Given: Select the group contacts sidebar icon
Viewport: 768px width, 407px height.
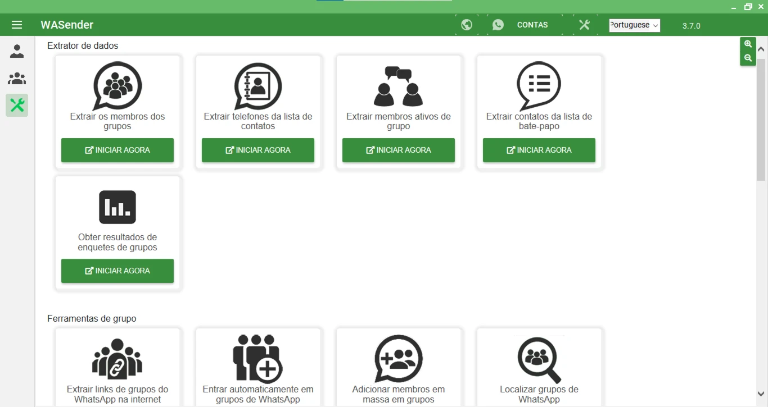Looking at the screenshot, I should (x=17, y=79).
